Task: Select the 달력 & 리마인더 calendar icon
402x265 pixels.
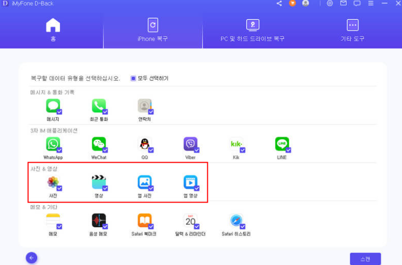Action: coord(190,220)
